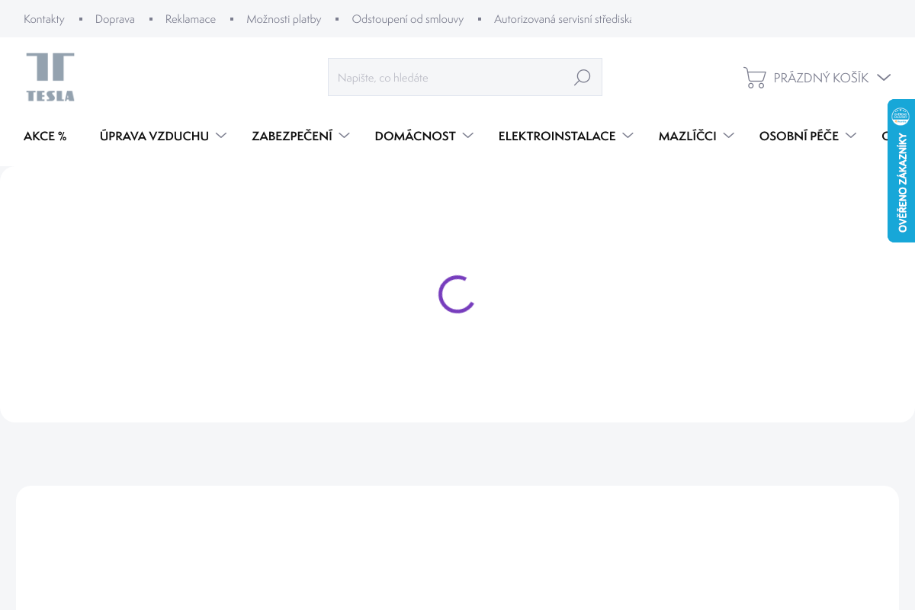Screen dimensions: 915x610
Task: Open the Reklamace link
Action: coord(191,19)
